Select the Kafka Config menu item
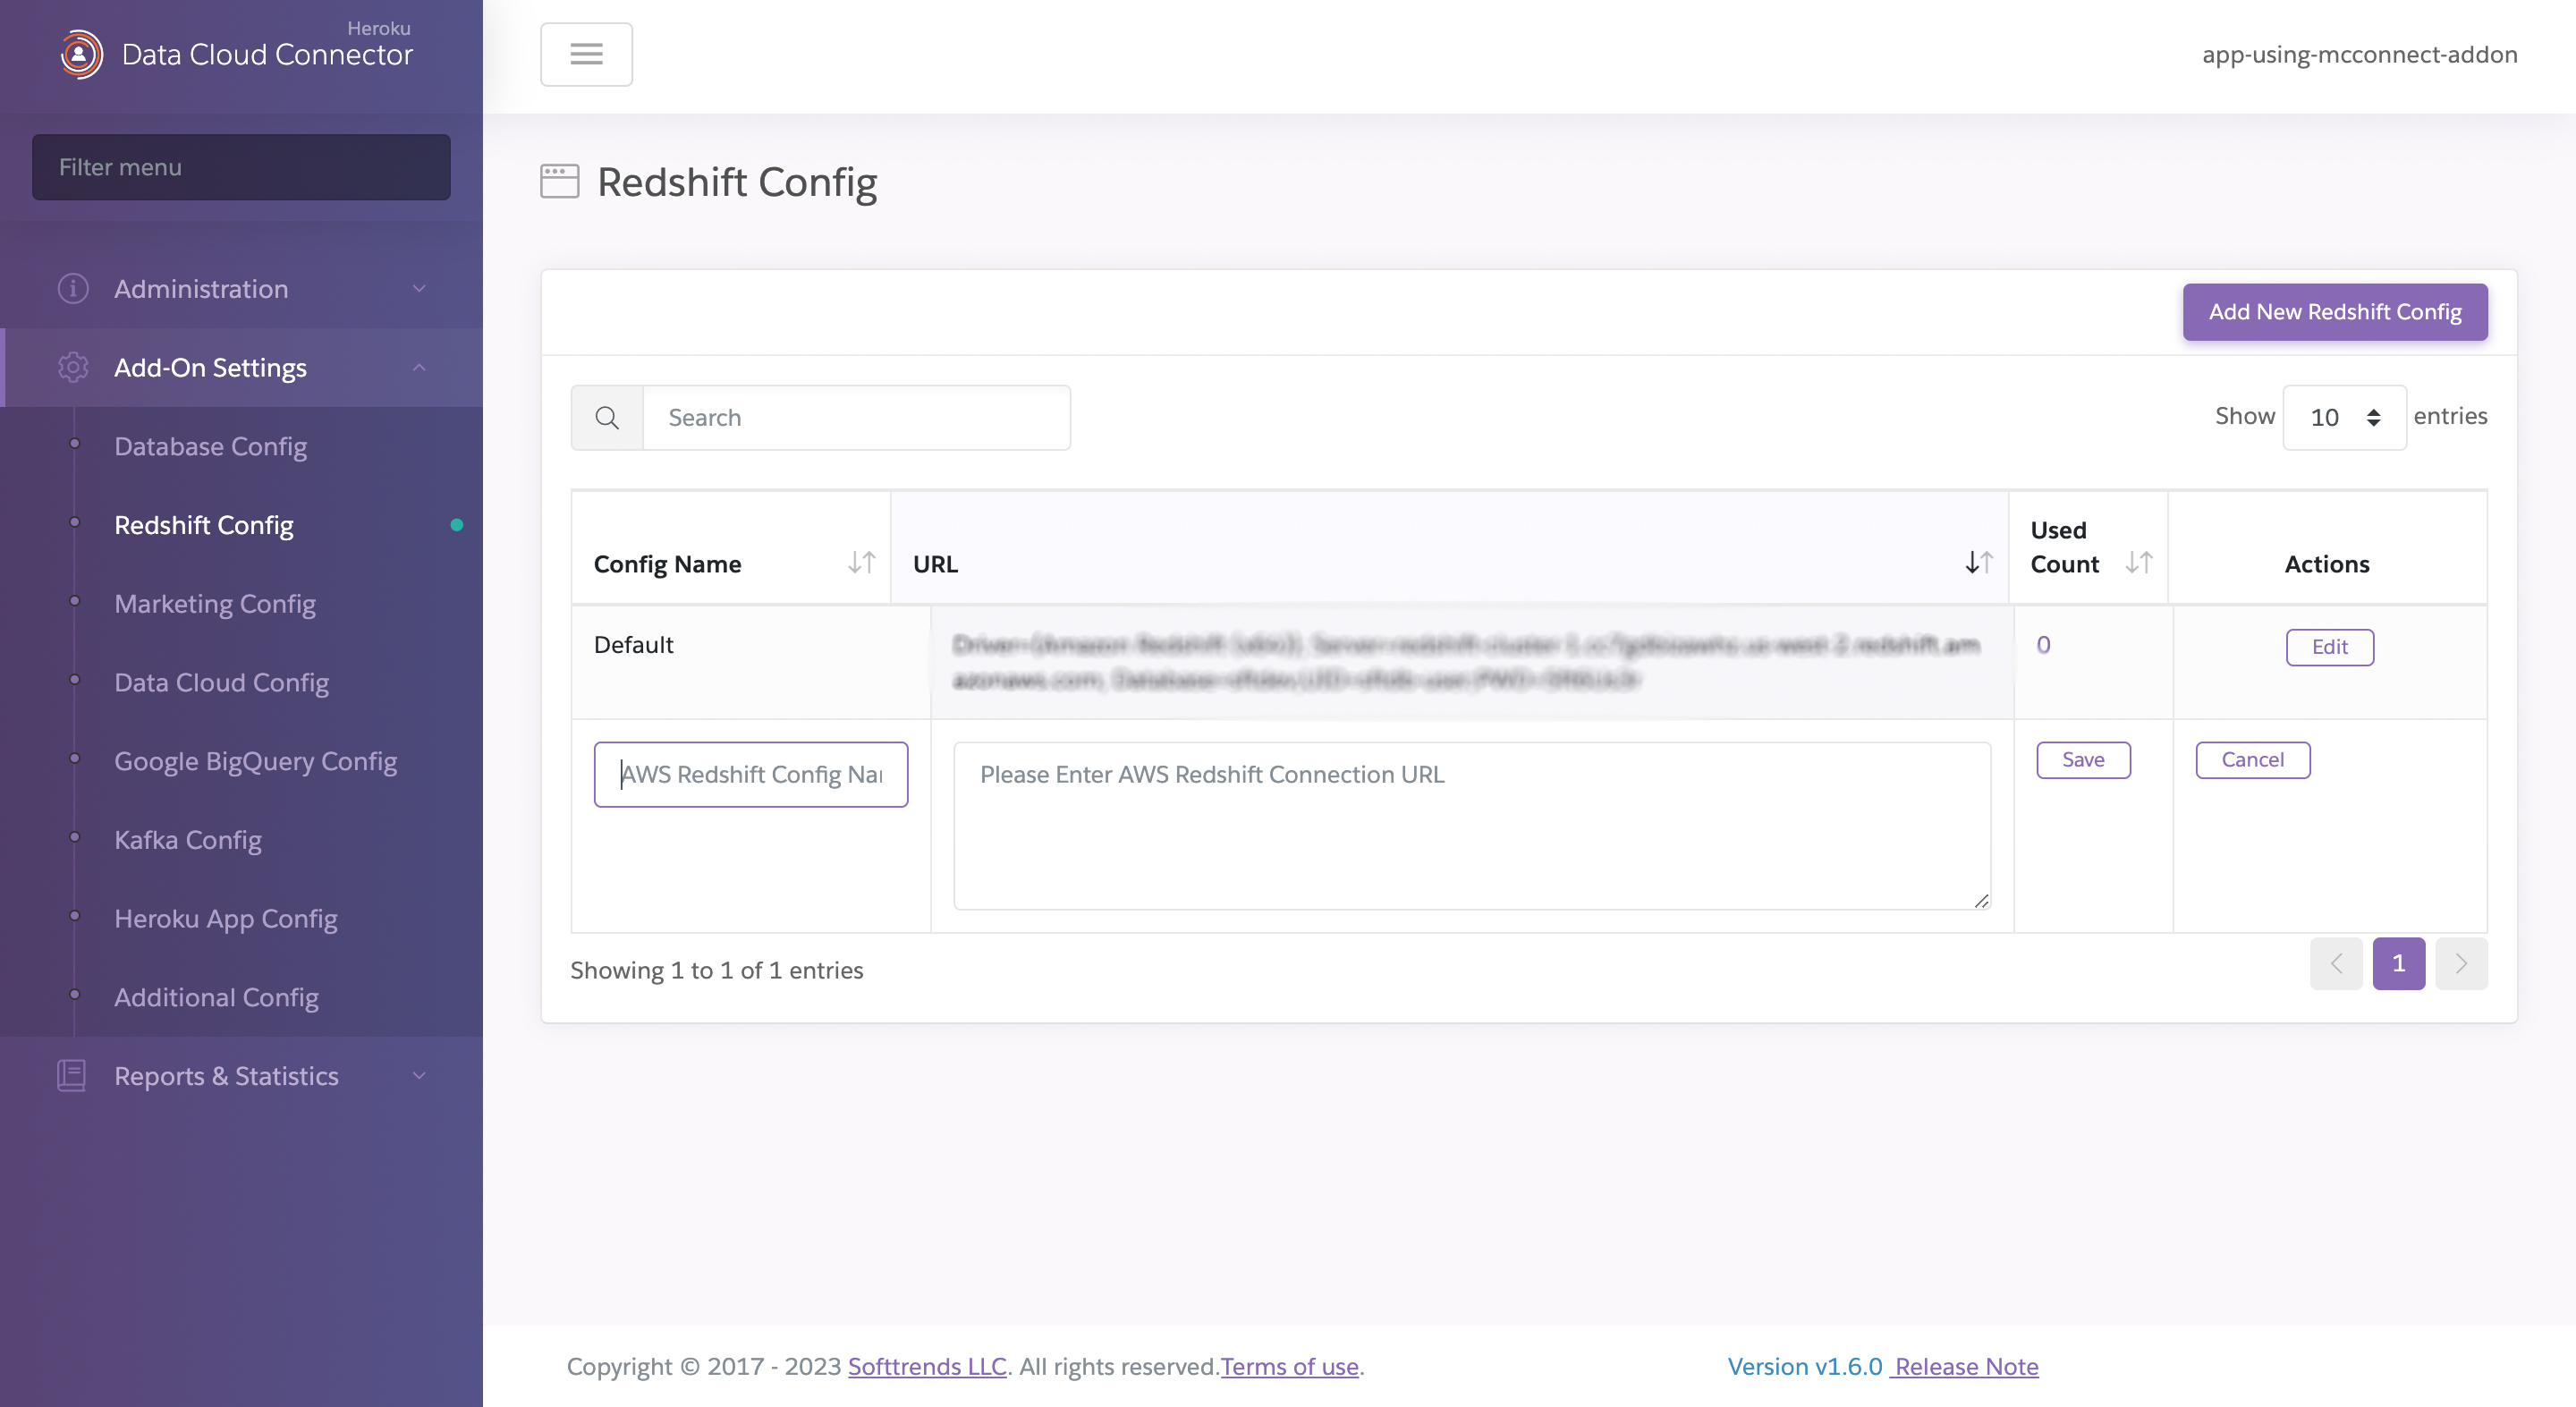 pos(187,841)
